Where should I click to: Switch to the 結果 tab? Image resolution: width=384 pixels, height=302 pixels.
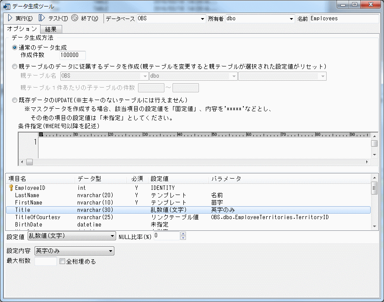coord(51,29)
